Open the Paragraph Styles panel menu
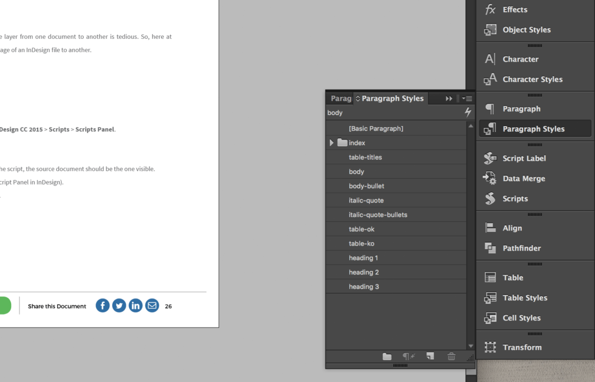This screenshot has height=382, width=595. pos(467,98)
